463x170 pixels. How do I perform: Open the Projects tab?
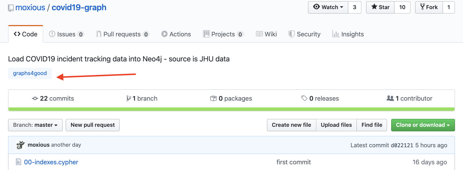coord(223,34)
